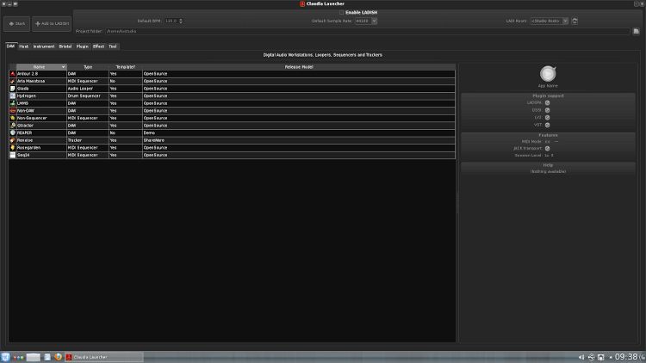Image resolution: width=646 pixels, height=363 pixels.
Task: Click the 'Drum Sequencer' type cell
Action: [x=88, y=95]
